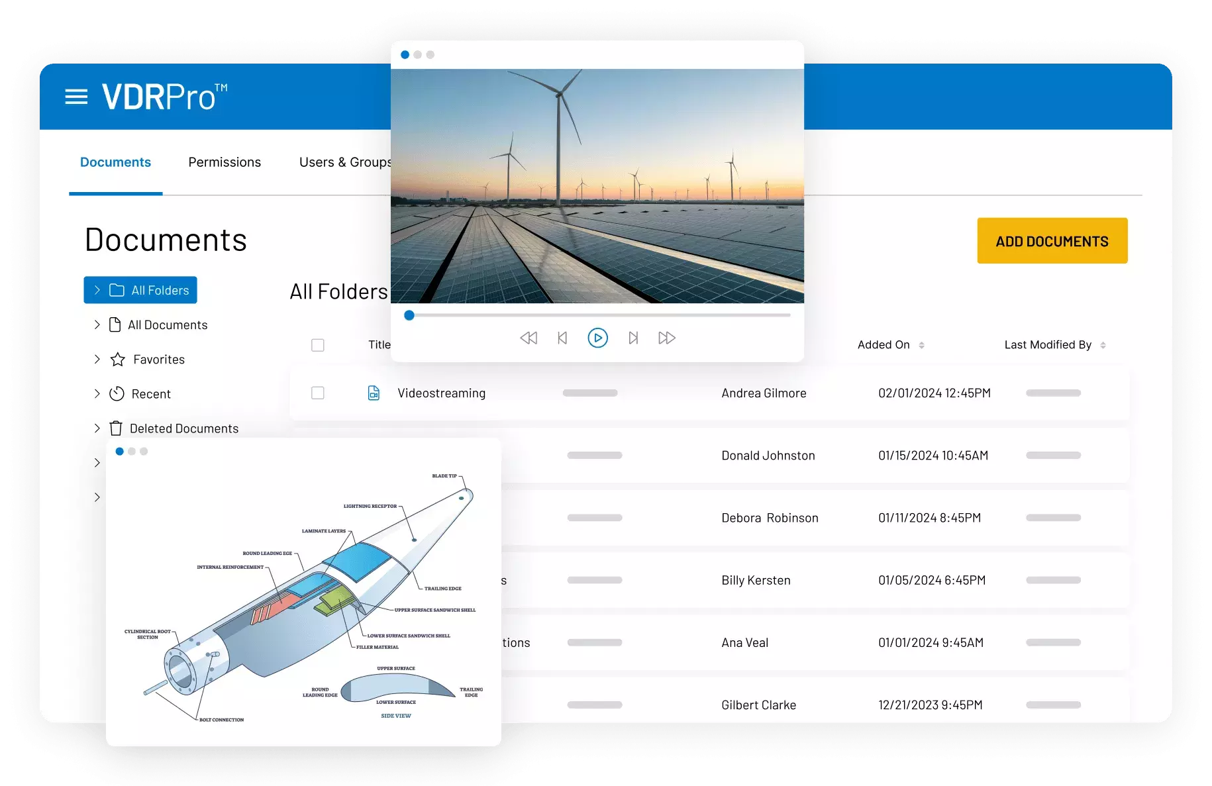The image size is (1212, 786).
Task: Click the Favorites star icon
Action: [x=118, y=360]
